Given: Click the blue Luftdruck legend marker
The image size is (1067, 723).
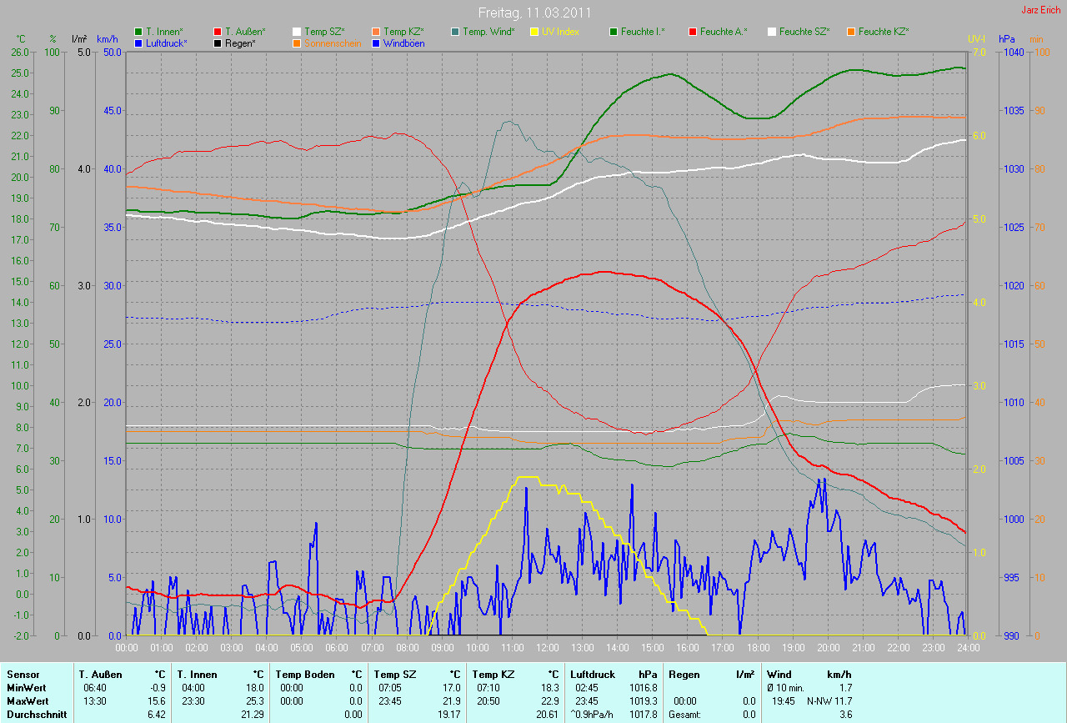Looking at the screenshot, I should pos(139,43).
